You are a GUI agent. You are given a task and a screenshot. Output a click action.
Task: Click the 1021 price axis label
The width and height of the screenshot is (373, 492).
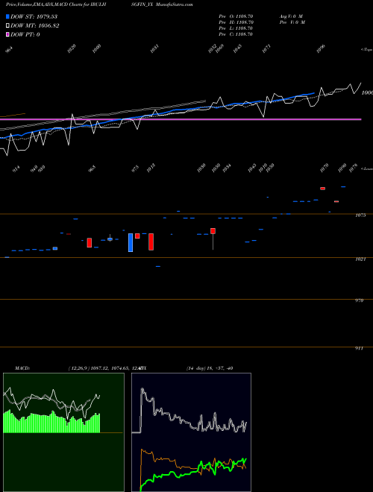pos(360,259)
